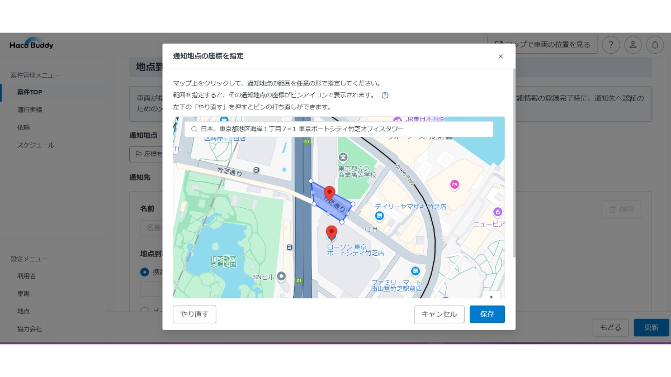The height and width of the screenshot is (377, 671).
Task: Click the green C1 badge near SNビル
Action: 299,280
